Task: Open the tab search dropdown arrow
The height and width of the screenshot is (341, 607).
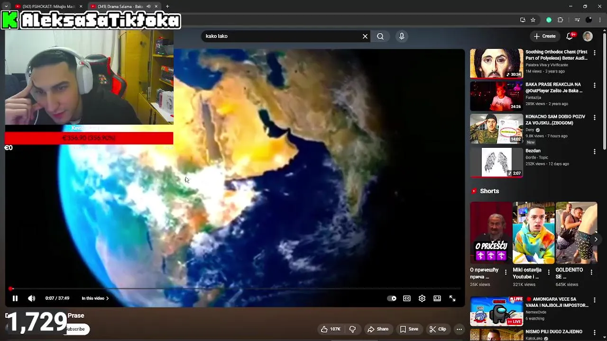Action: point(6,7)
